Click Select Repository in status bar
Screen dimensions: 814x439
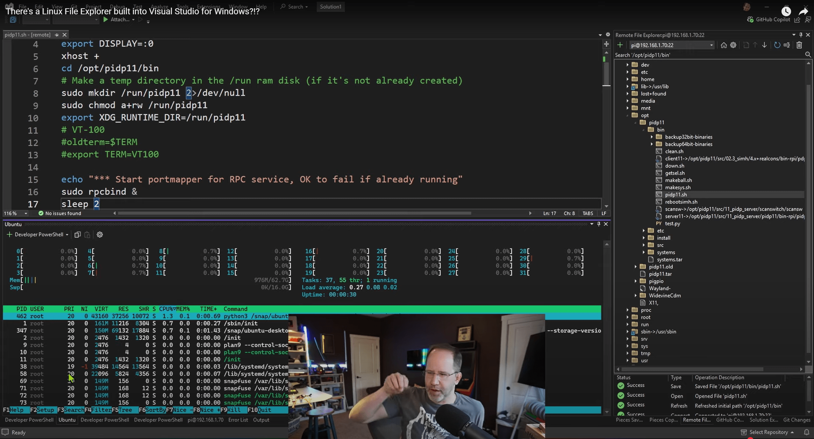tap(768, 432)
